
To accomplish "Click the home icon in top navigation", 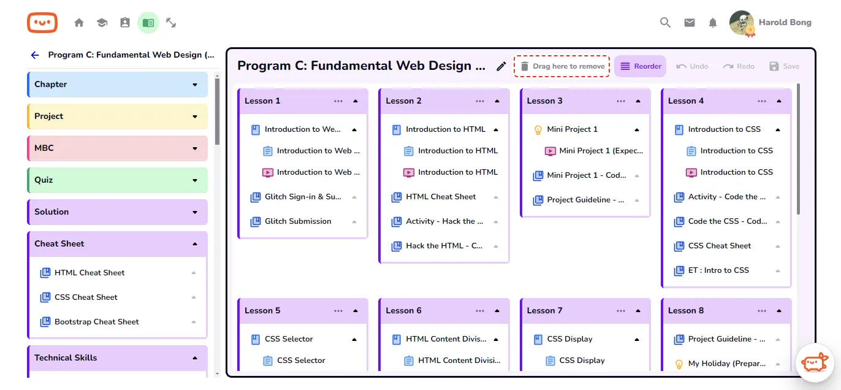I will pyautogui.click(x=79, y=23).
